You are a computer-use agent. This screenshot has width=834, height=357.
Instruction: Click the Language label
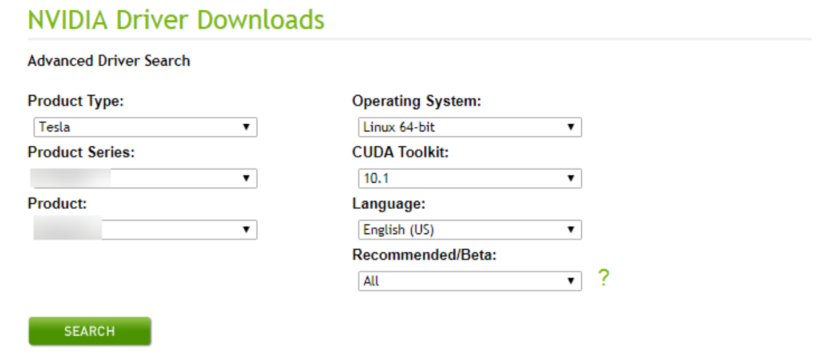click(x=389, y=204)
